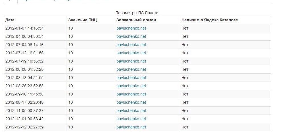282x133 pixels.
Task: Open pavluchenko.net link for 2012-09-17
Action: coord(131,102)
